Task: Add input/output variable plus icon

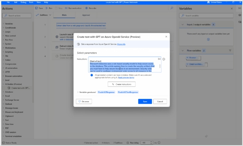Action: point(208,40)
